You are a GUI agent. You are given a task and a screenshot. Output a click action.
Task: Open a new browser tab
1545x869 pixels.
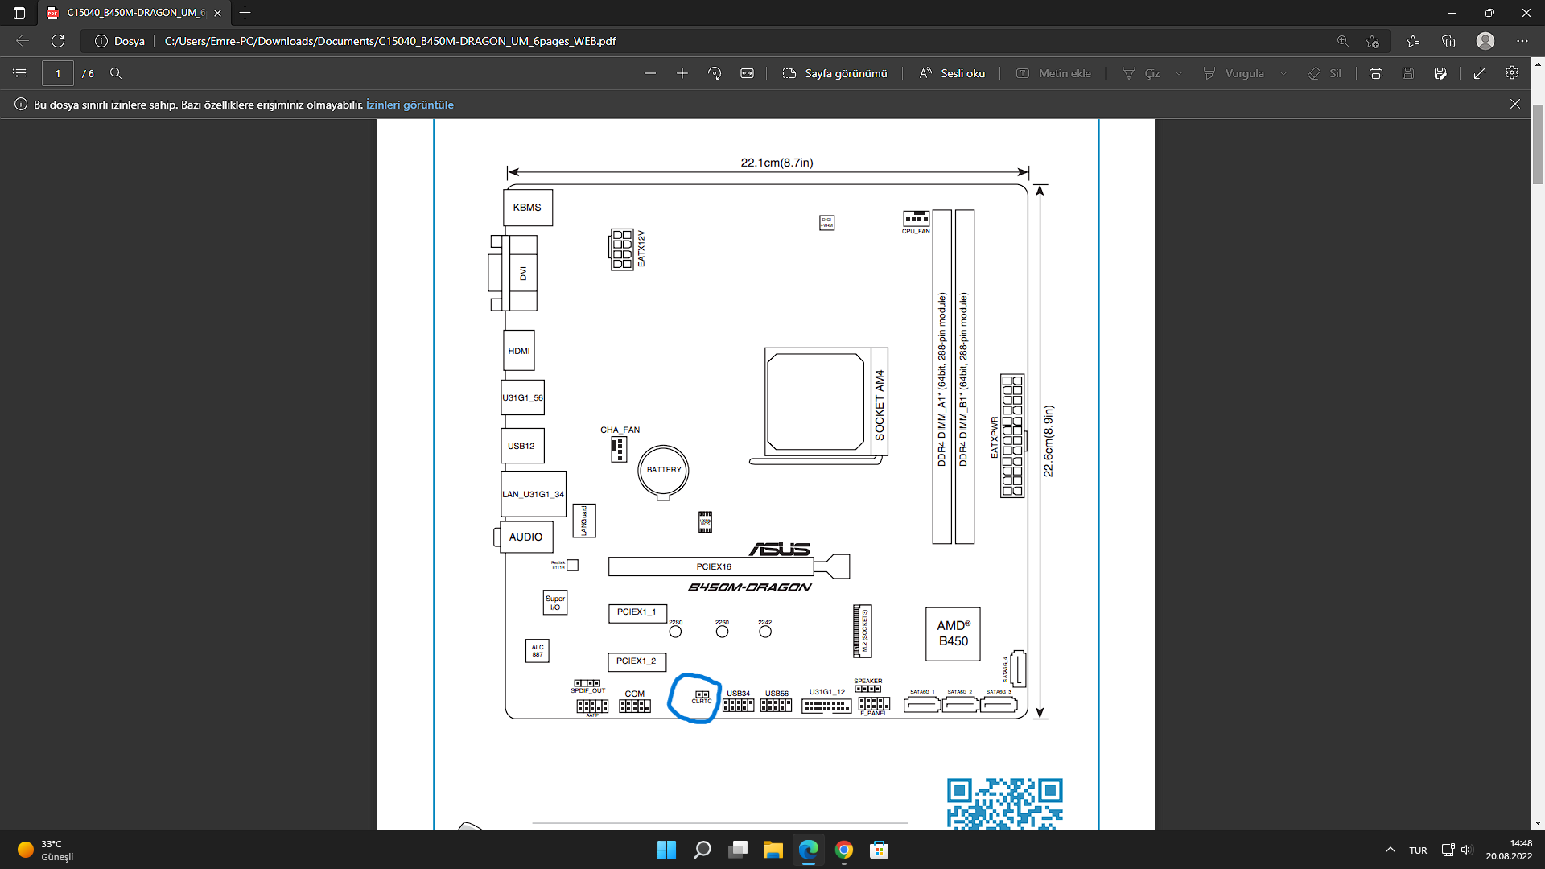click(x=245, y=13)
